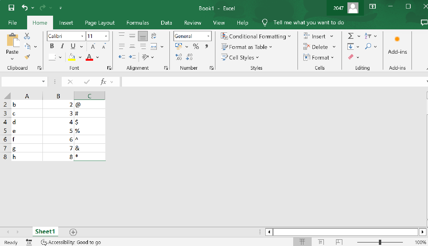Click the Increase Font Size icon
The image size is (428, 246).
pos(93,47)
